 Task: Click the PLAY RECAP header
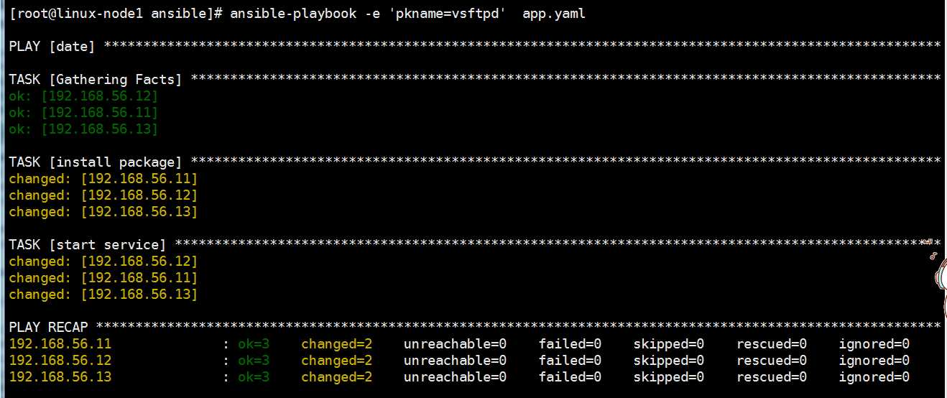(48, 328)
